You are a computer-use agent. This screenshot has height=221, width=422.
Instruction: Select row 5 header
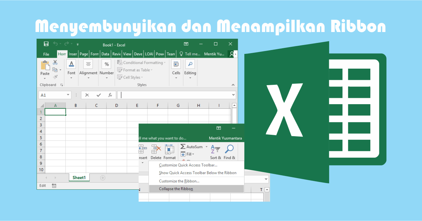(41, 138)
